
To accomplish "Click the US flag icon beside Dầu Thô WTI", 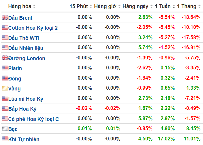I will (x=5, y=38).
